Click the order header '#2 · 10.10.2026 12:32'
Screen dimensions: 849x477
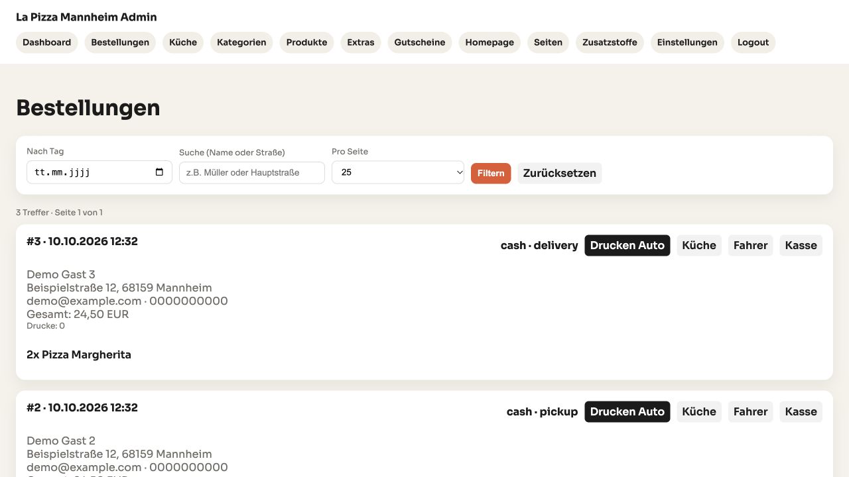pyautogui.click(x=82, y=407)
